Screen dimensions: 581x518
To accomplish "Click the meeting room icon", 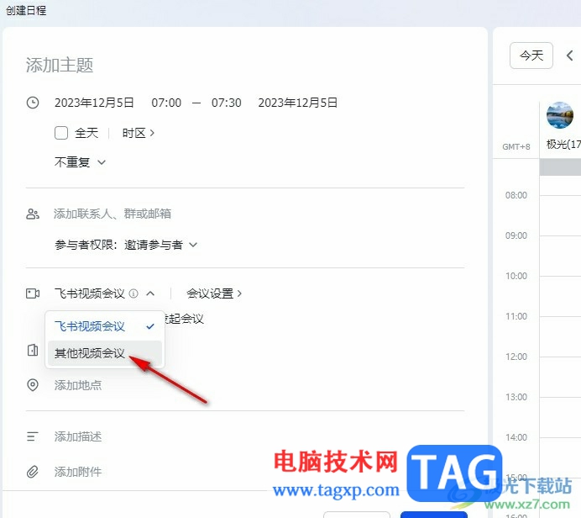I will click(33, 350).
